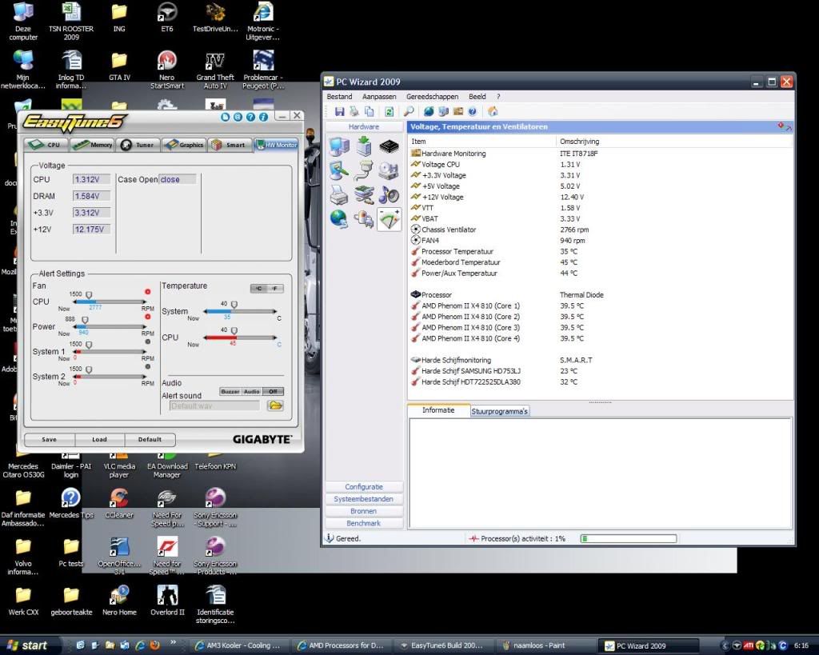Set alert audio mode to Buzzer

[x=230, y=392]
